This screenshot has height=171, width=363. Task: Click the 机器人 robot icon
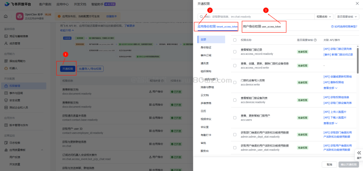coord(6,68)
